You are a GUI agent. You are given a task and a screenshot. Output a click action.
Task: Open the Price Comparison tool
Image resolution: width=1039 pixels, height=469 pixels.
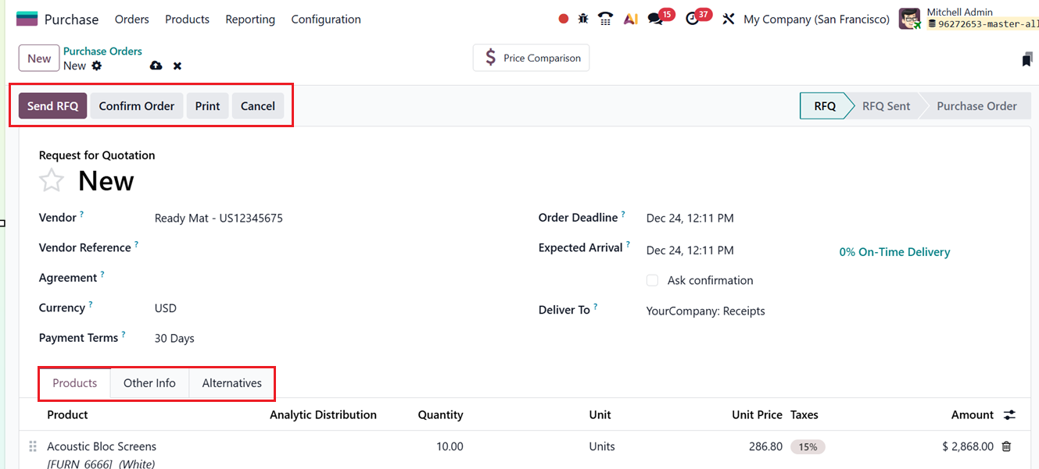(x=531, y=57)
